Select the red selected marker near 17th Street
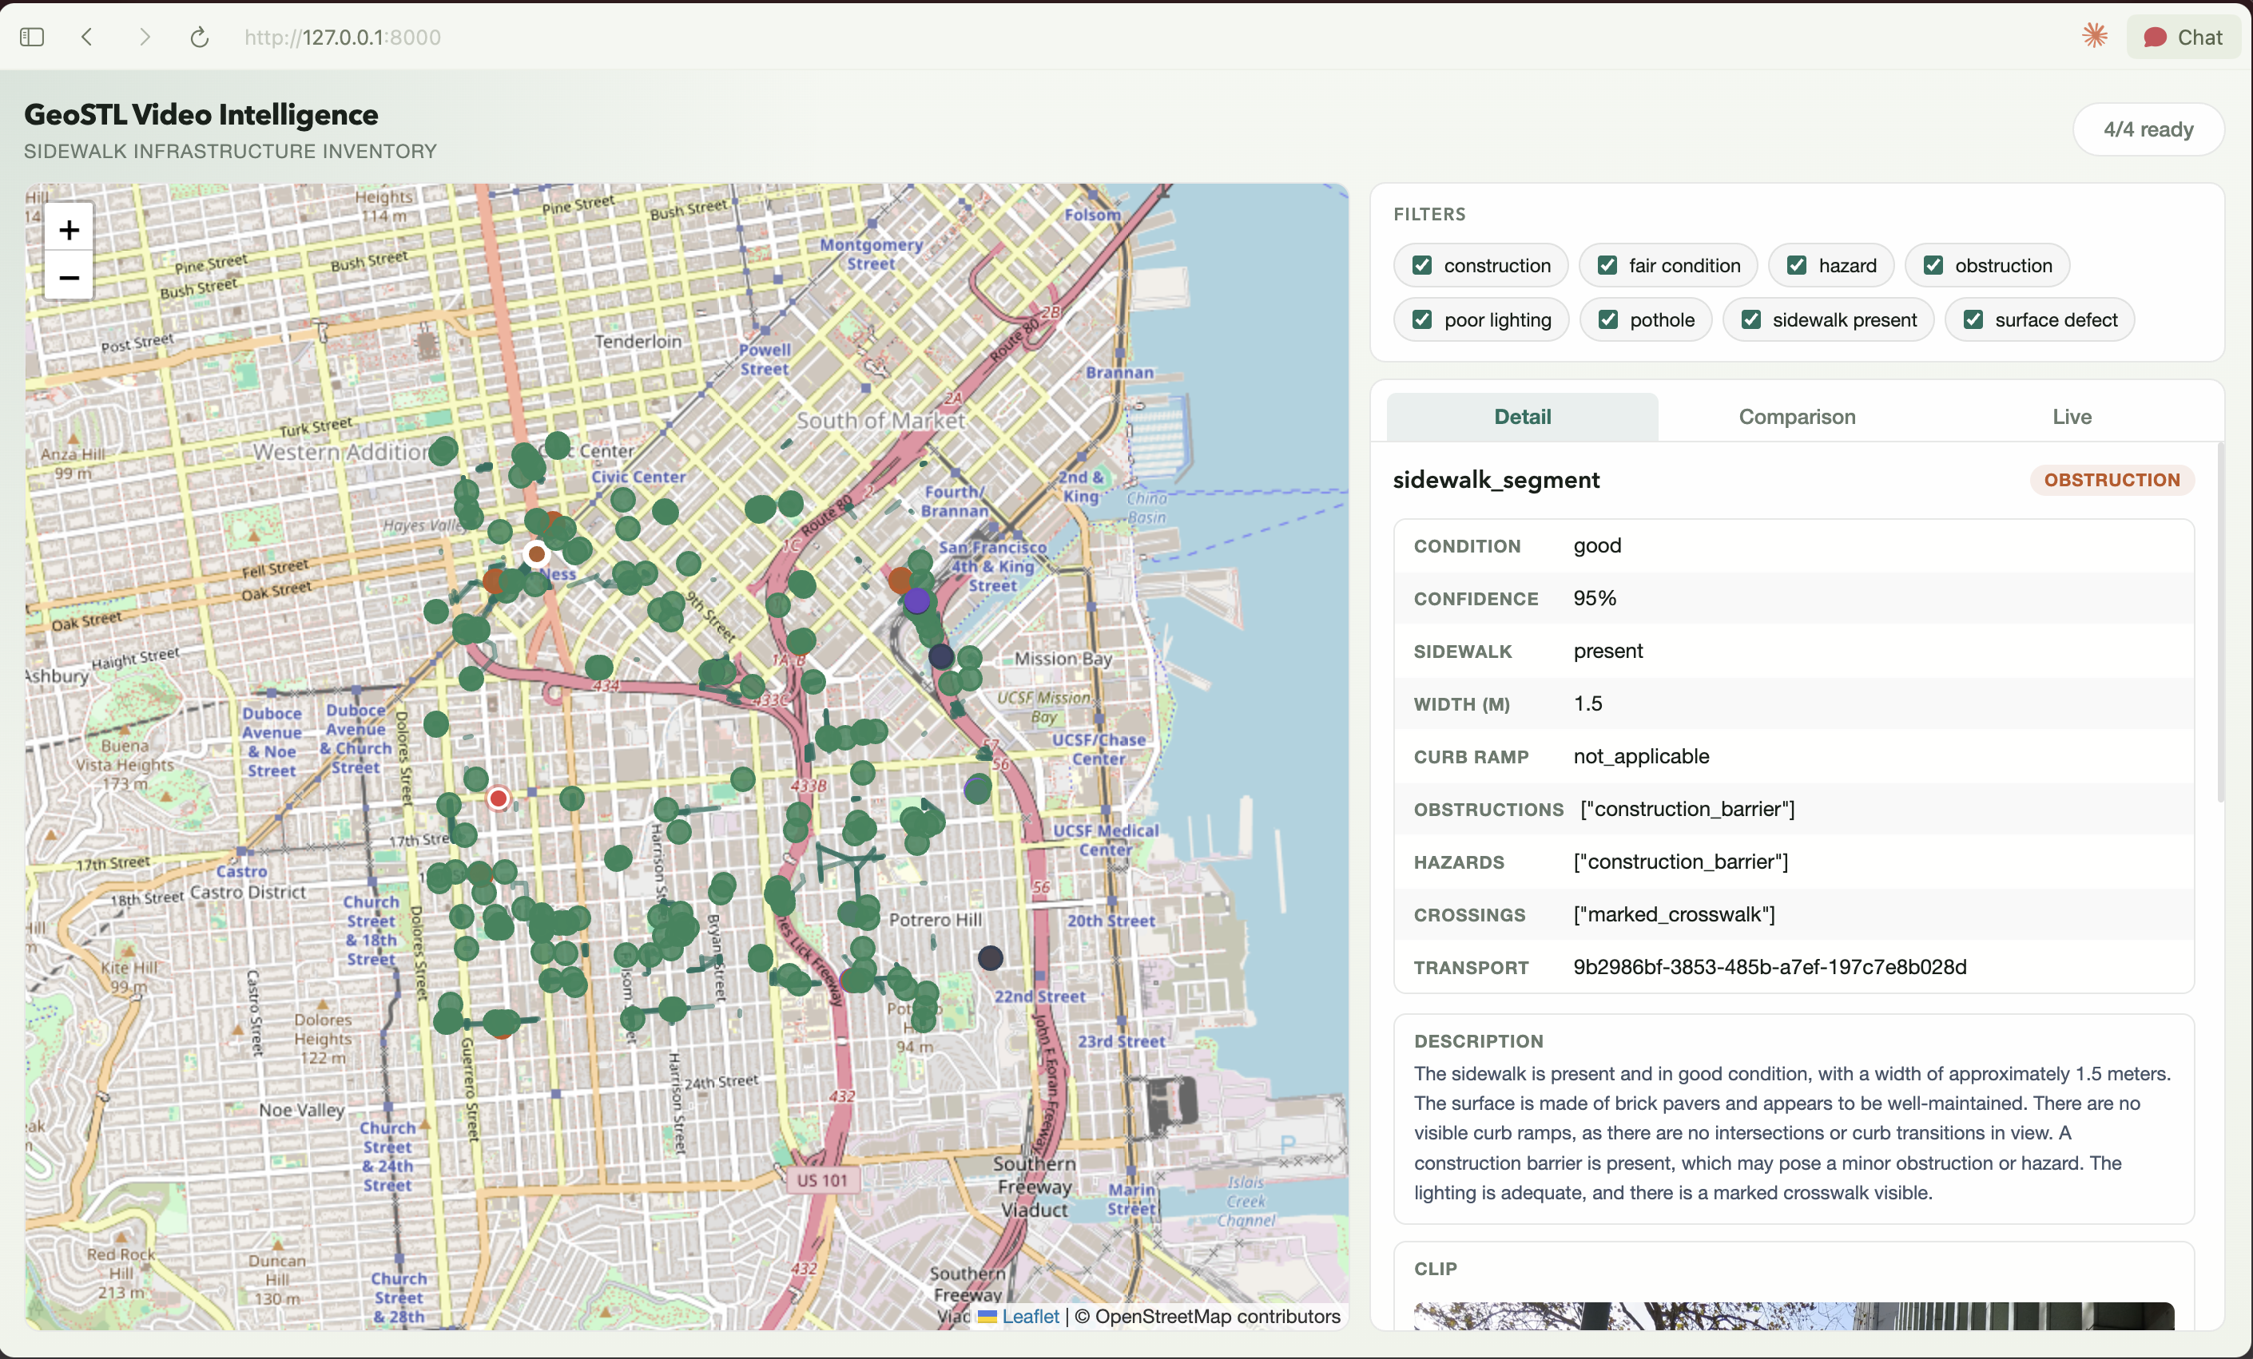Viewport: 2253px width, 1359px height. (x=499, y=798)
